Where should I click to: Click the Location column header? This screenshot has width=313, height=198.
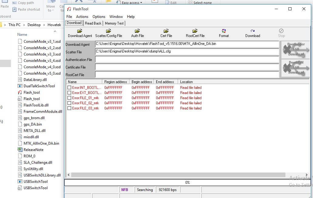(243, 82)
